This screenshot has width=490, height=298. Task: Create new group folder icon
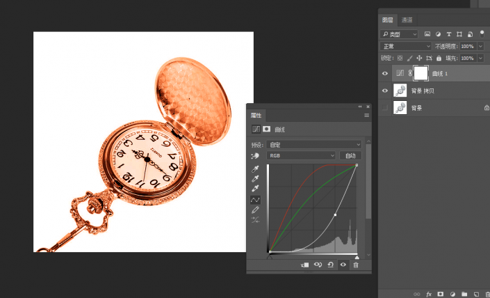464,295
